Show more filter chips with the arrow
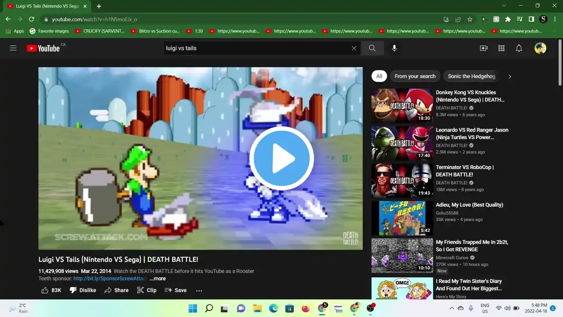This screenshot has width=563, height=317. 510,76
